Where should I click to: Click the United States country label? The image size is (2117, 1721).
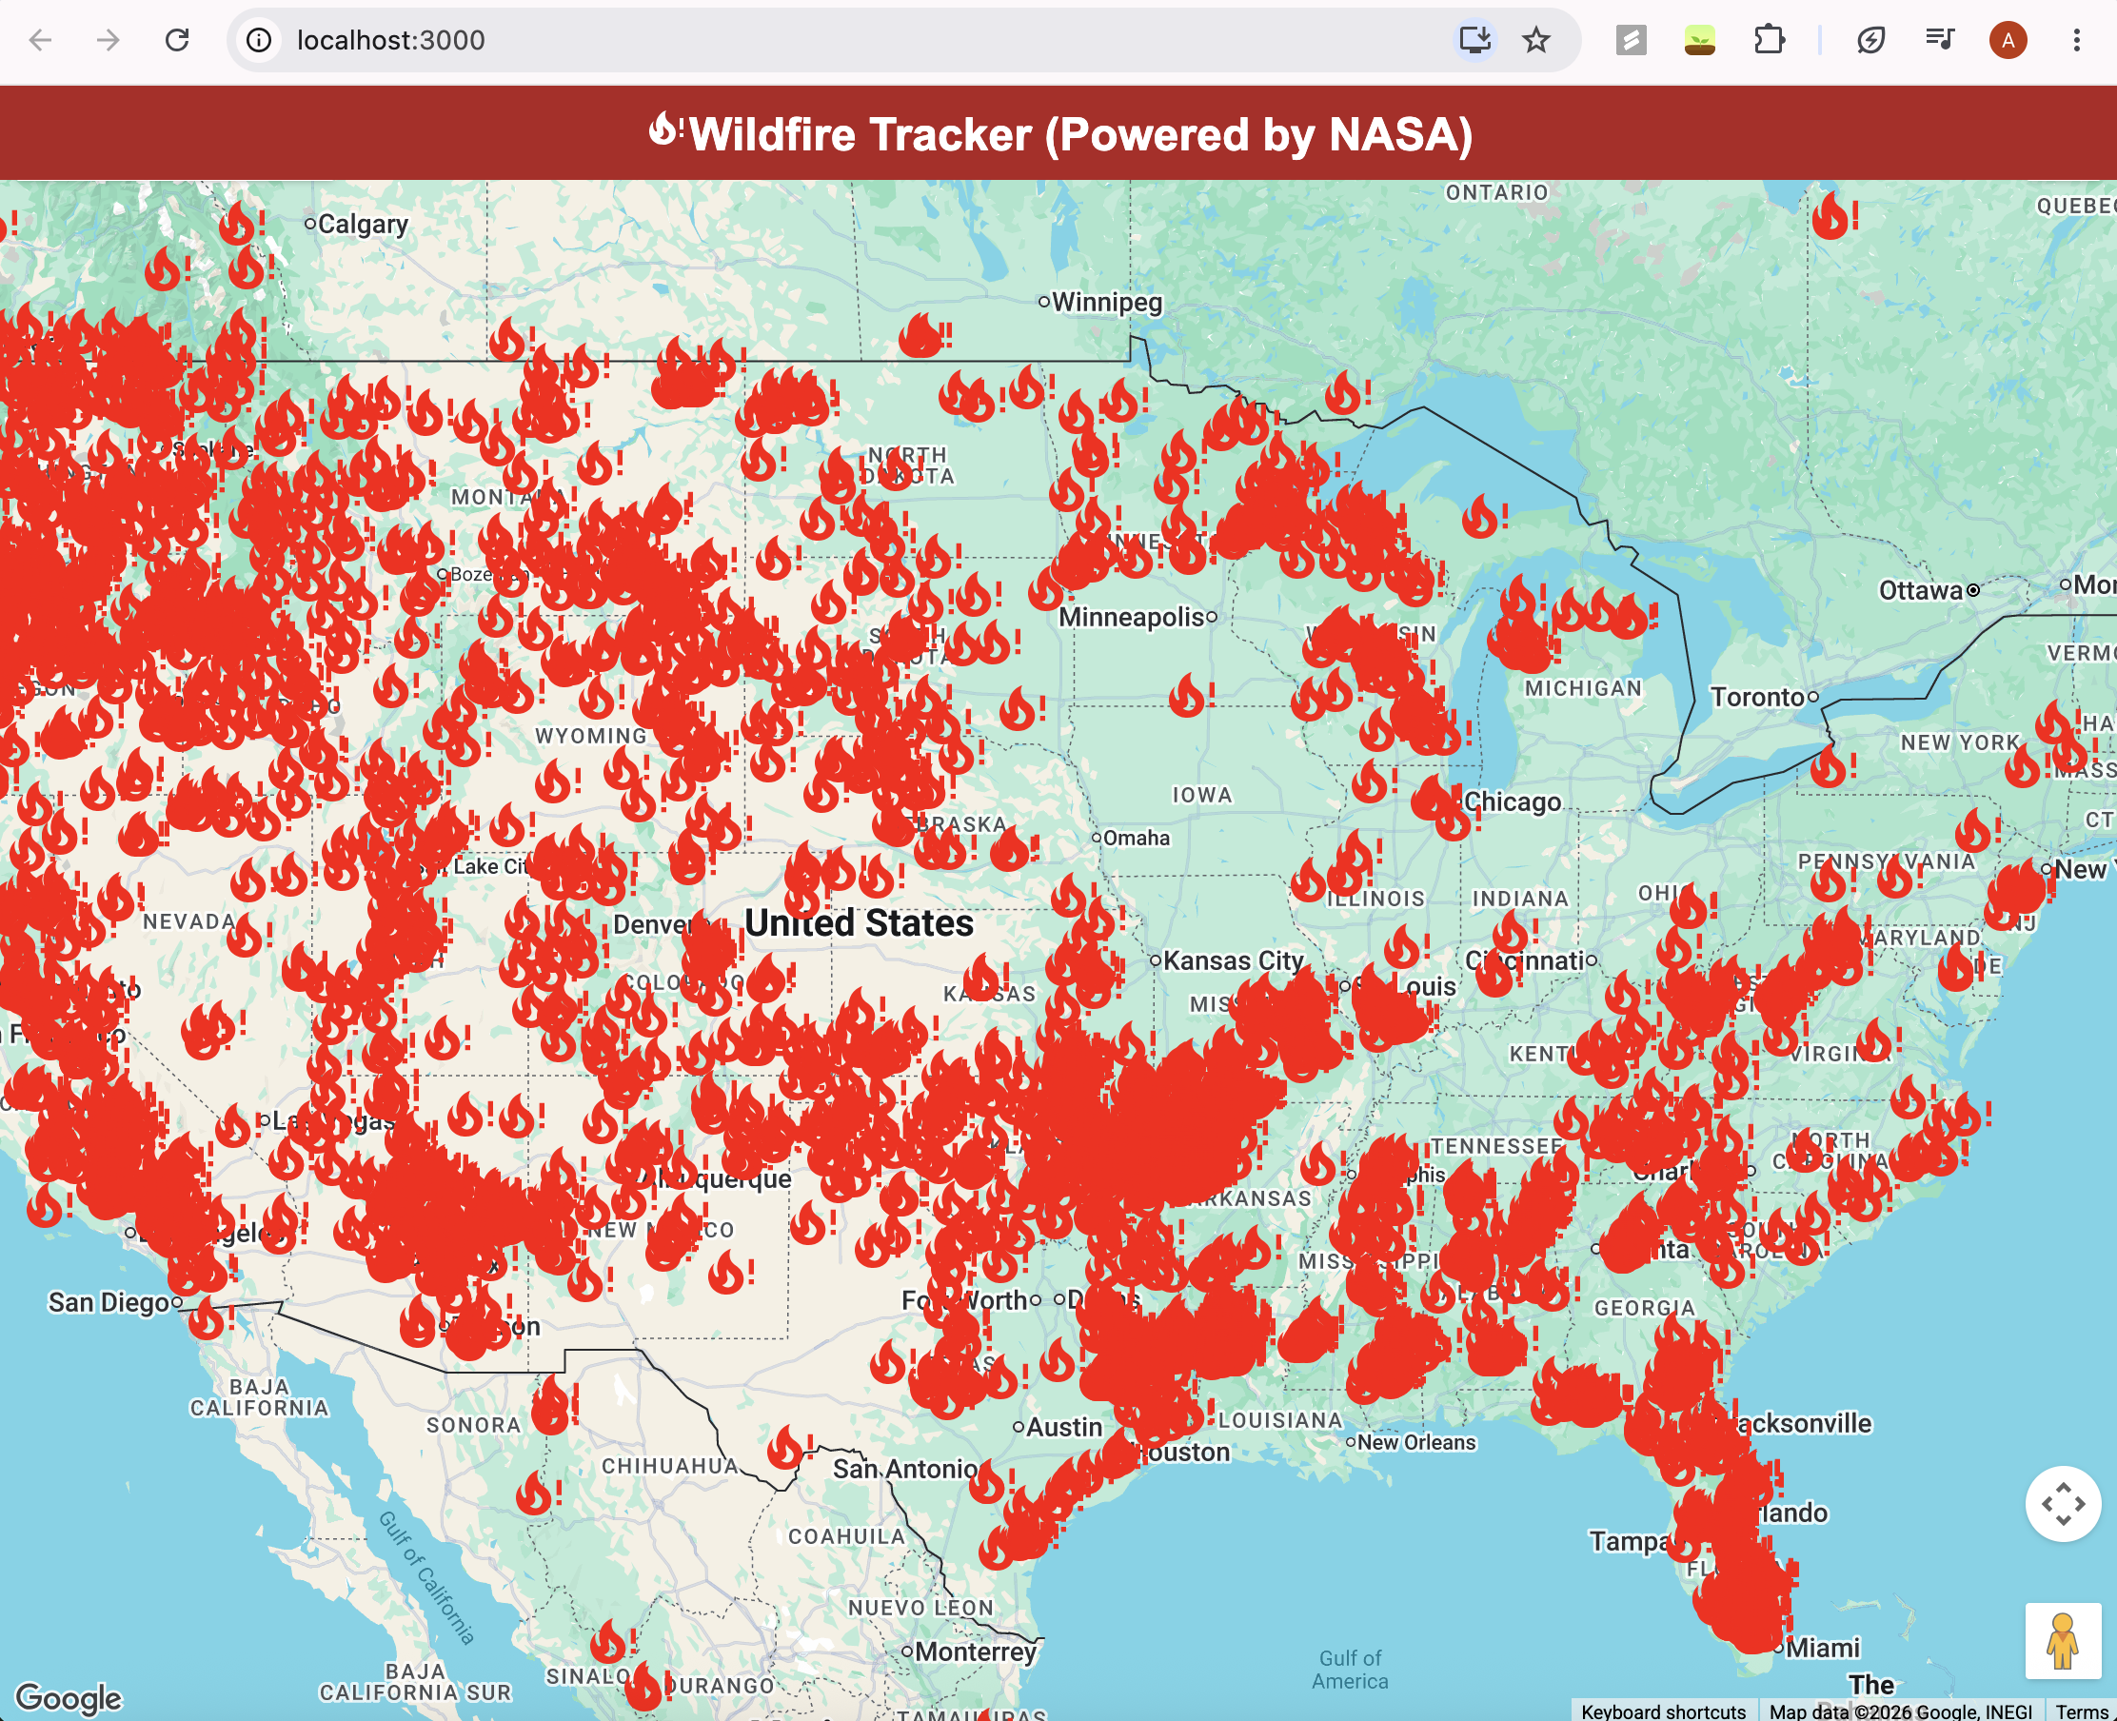tap(859, 923)
